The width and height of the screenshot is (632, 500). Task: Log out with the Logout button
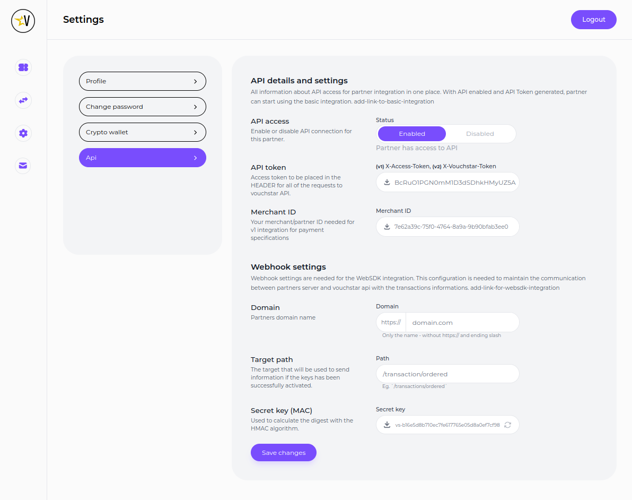tap(593, 19)
